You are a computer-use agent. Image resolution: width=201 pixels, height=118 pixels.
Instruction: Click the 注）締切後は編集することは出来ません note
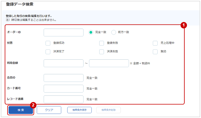[x=31, y=20]
